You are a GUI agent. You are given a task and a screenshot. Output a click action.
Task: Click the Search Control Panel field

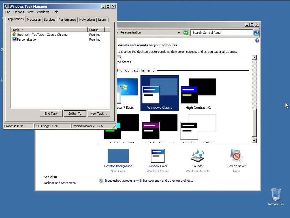click(222, 33)
